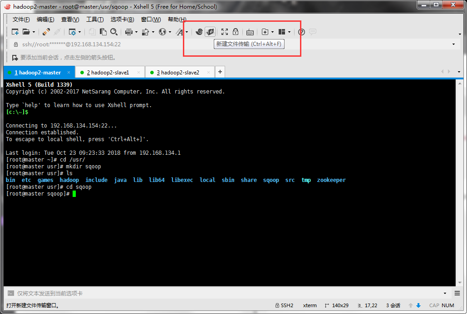Click the Help question mark icon
The height and width of the screenshot is (314, 467).
tap(301, 32)
